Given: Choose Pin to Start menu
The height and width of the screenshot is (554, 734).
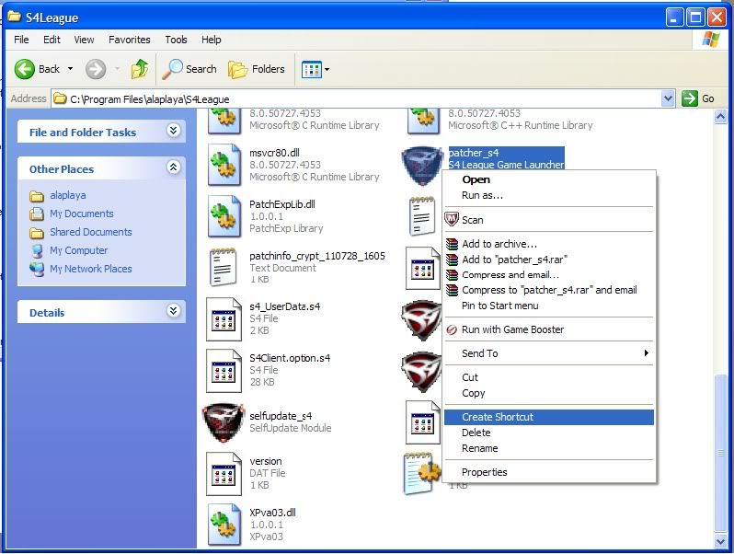Looking at the screenshot, I should coord(548,306).
